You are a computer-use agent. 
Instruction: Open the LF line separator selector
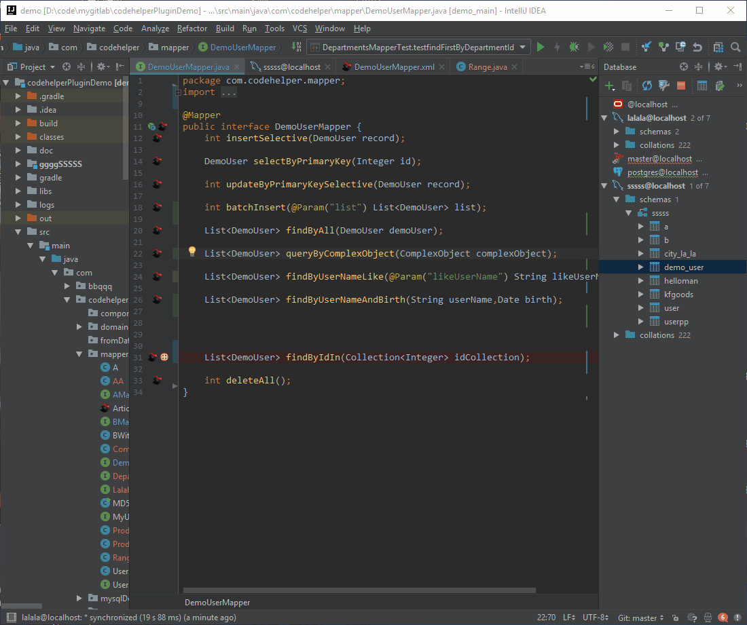[569, 618]
